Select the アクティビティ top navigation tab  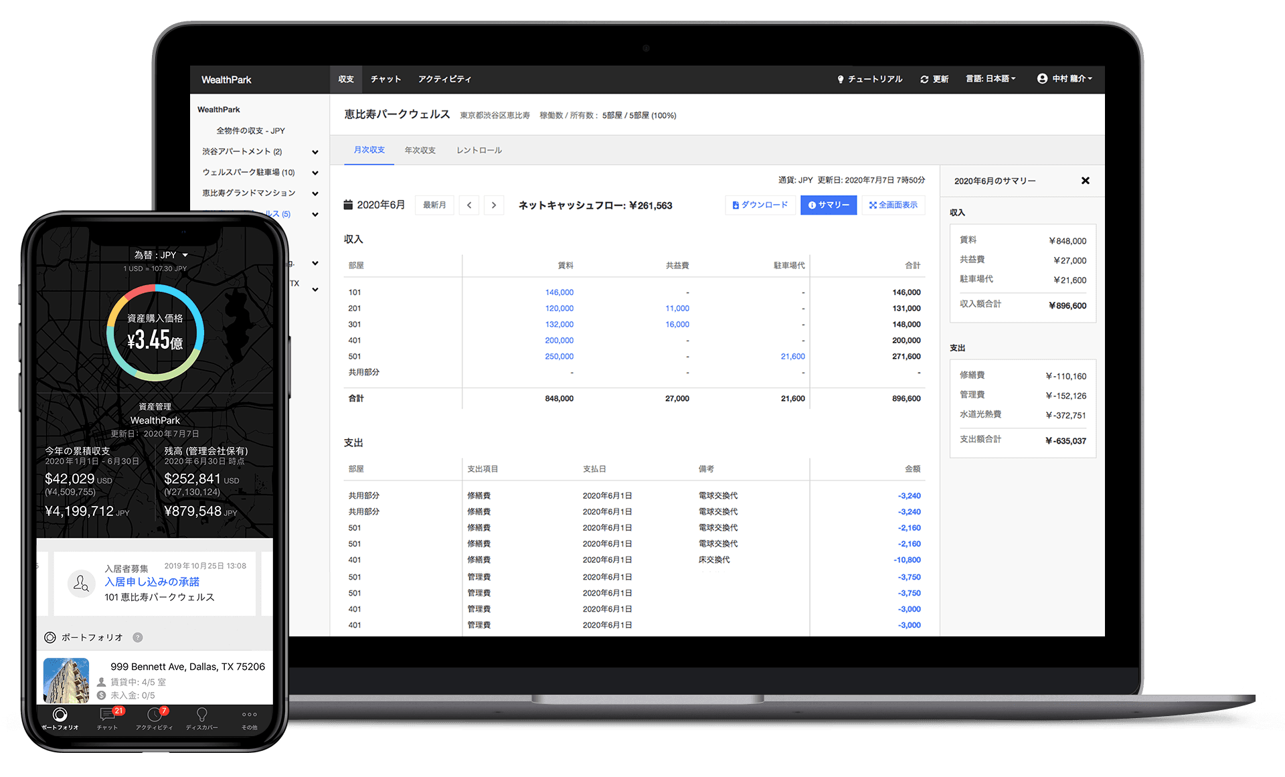(445, 79)
